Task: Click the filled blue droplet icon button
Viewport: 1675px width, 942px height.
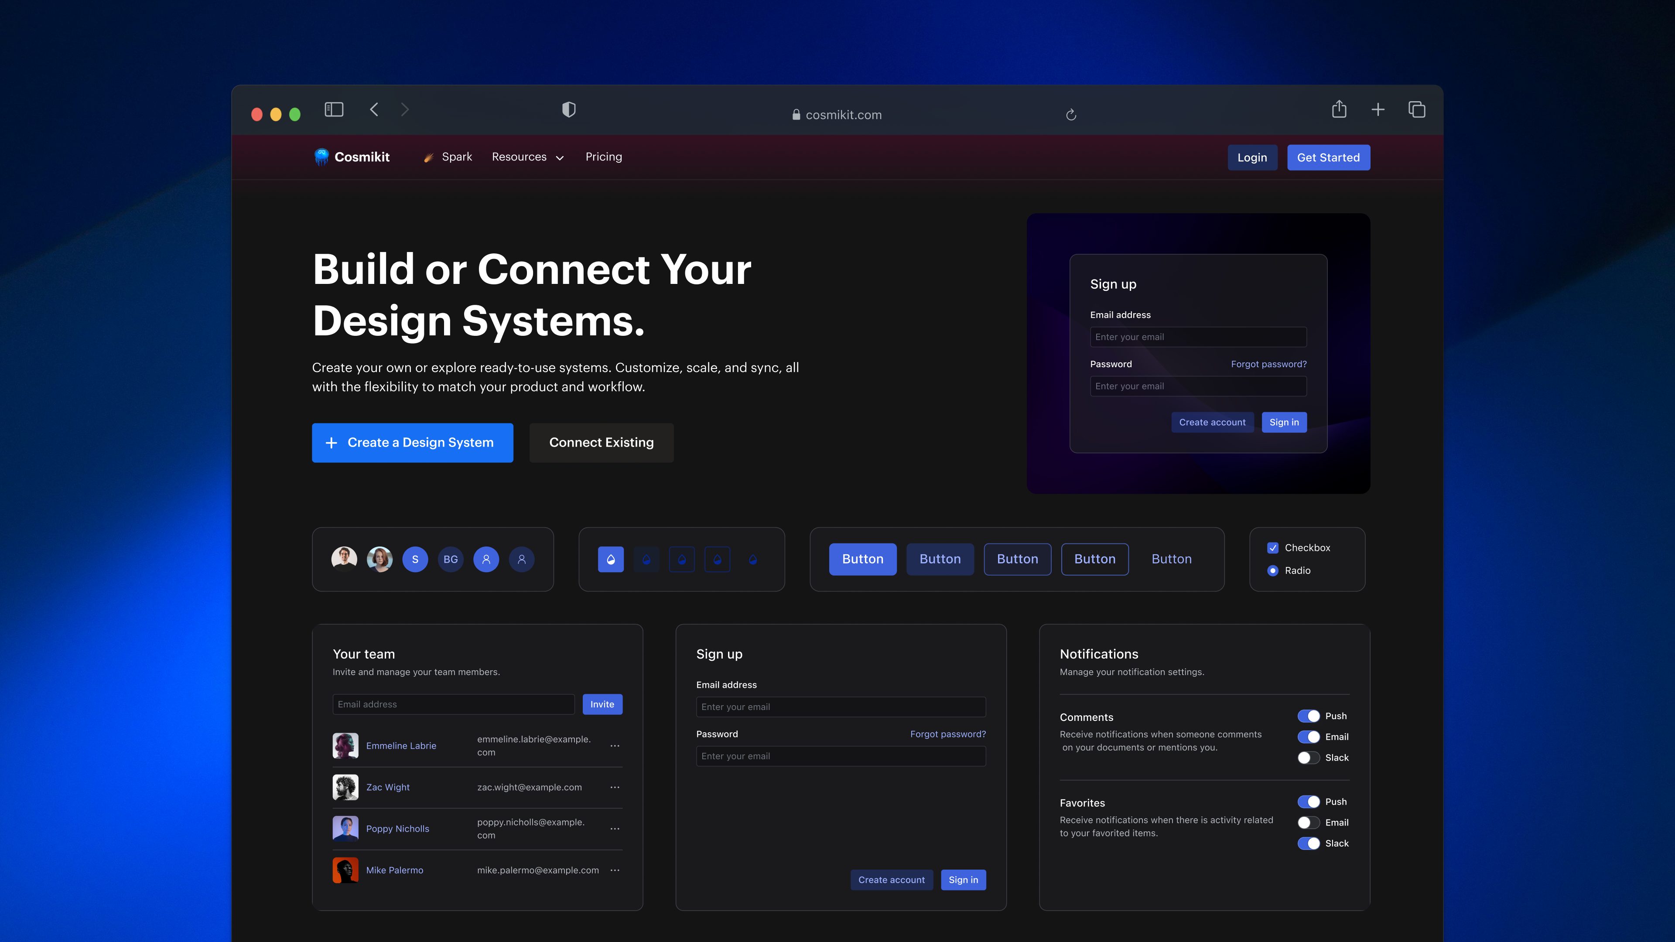Action: pos(611,559)
